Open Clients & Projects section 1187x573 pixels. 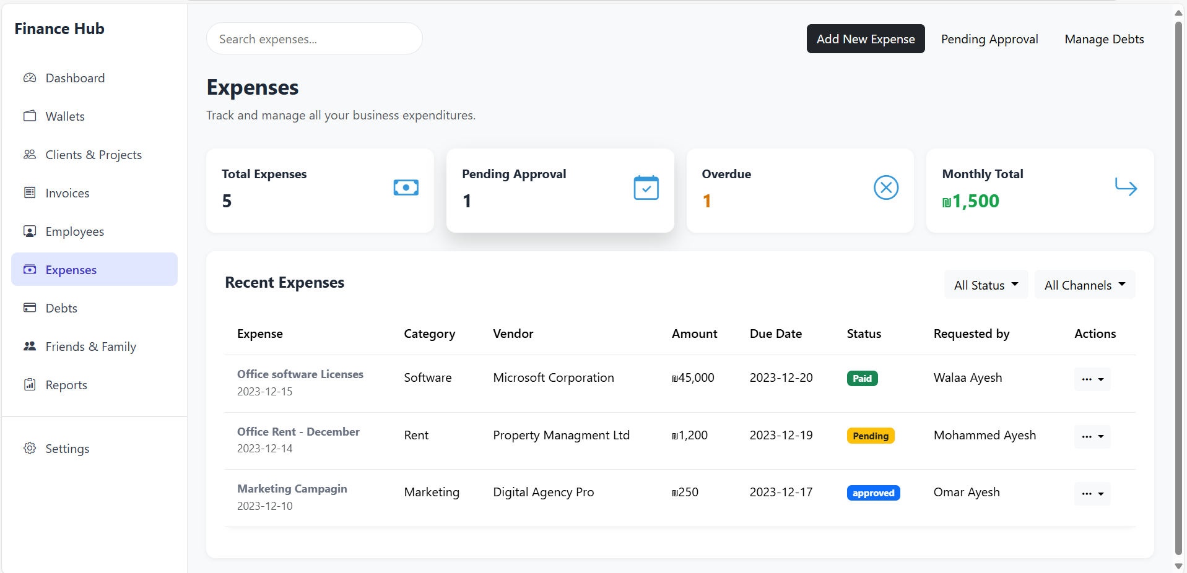(x=94, y=155)
